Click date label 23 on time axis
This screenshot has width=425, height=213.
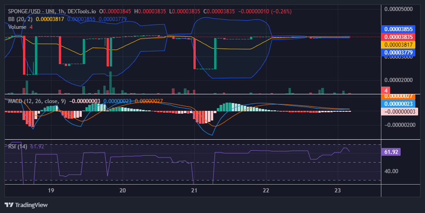pos(337,190)
